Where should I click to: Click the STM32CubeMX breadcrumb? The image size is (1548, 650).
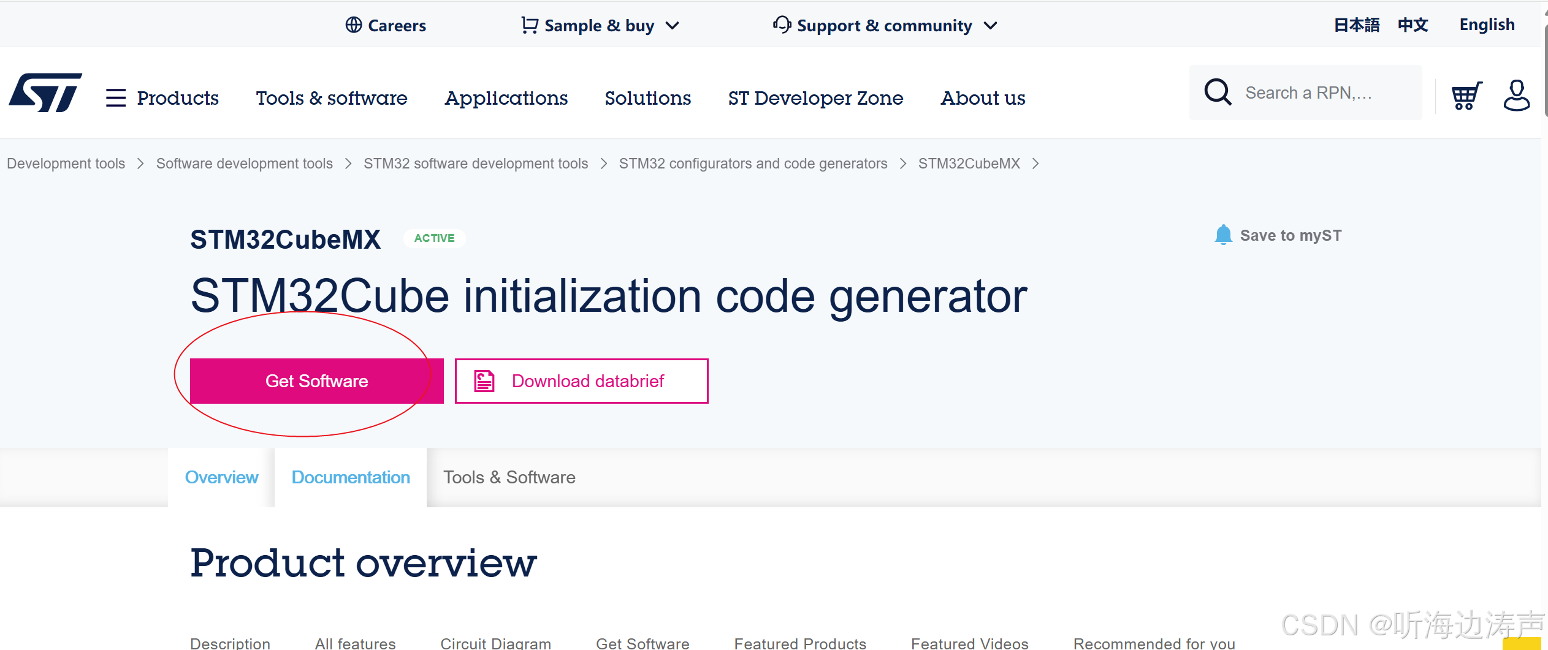pyautogui.click(x=969, y=164)
